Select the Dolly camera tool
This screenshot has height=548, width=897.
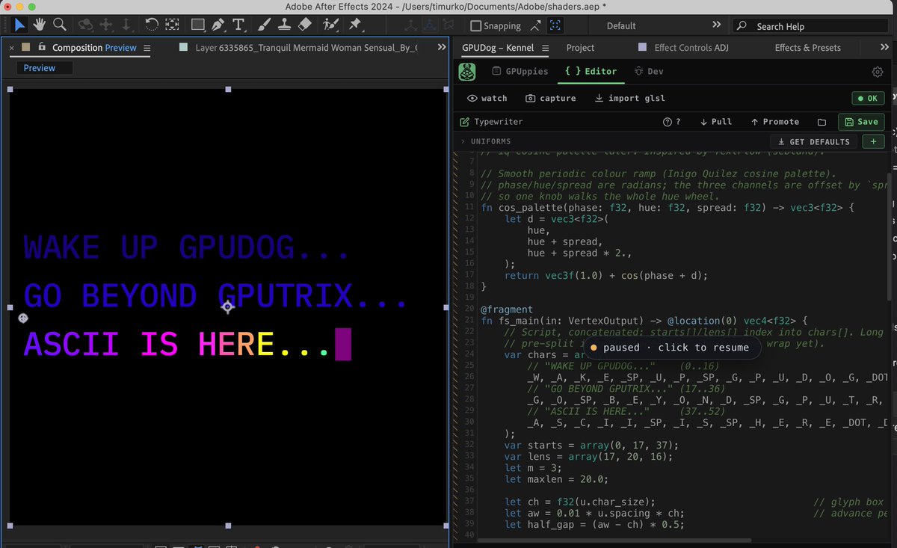click(125, 25)
